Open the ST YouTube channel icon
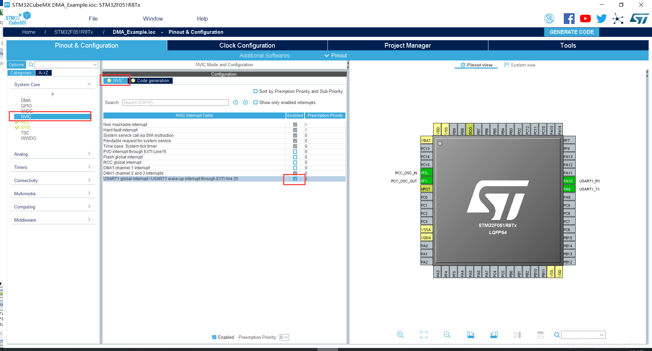Image resolution: width=652 pixels, height=351 pixels. tap(585, 19)
